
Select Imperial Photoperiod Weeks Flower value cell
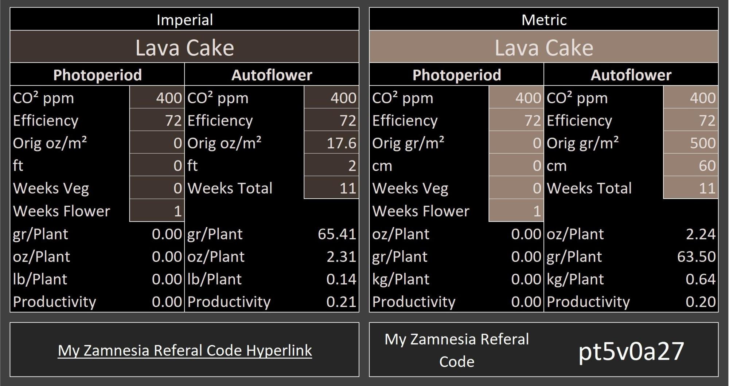[x=157, y=211]
